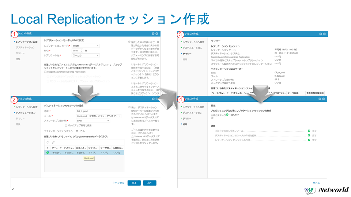Click sort arrow in ソースFS/V... summary header
351x197 pixels.
tap(228, 93)
